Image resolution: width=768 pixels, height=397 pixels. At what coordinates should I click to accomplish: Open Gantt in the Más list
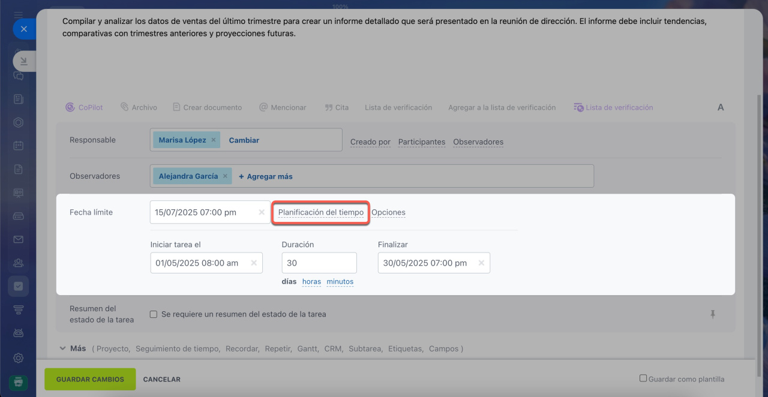[x=308, y=348]
